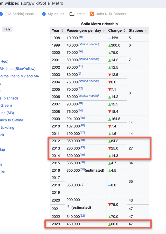The image size is (166, 234).
Task: Hide the contents sidebar
Action: pyautogui.click(x=7, y=29)
